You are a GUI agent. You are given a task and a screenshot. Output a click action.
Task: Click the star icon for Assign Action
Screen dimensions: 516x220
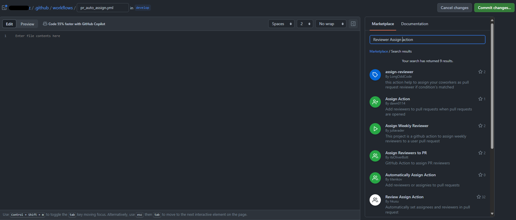point(480,99)
